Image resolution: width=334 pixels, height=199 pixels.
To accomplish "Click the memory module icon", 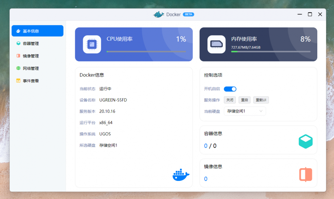I will pyautogui.click(x=216, y=44).
